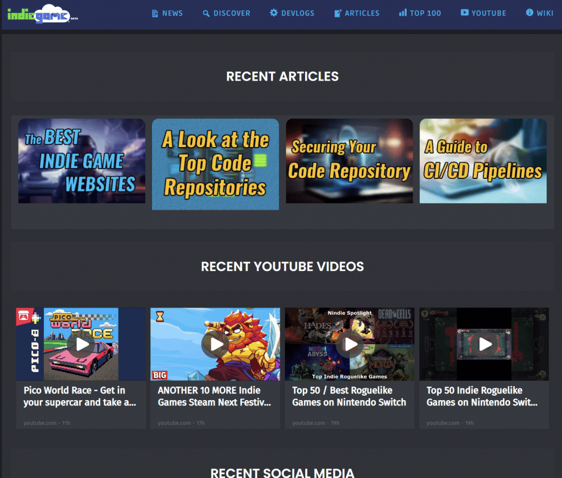Click the Pico World Race video title
Screen dimensions: 562x478
pos(80,396)
